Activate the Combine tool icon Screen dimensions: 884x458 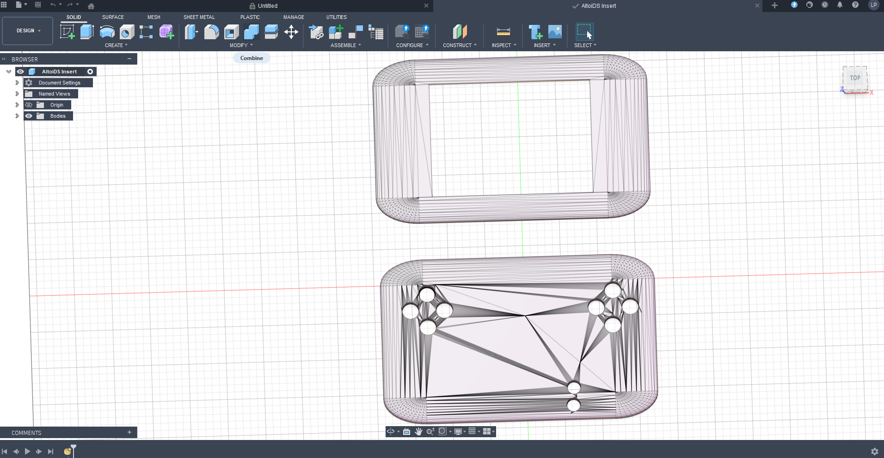tap(251, 32)
